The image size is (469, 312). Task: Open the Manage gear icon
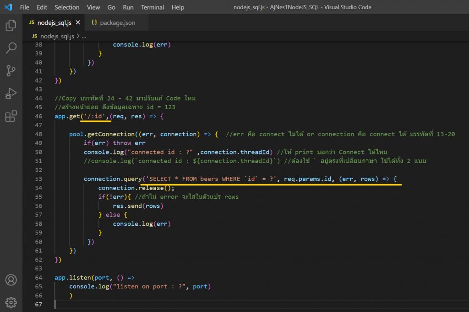pyautogui.click(x=11, y=302)
